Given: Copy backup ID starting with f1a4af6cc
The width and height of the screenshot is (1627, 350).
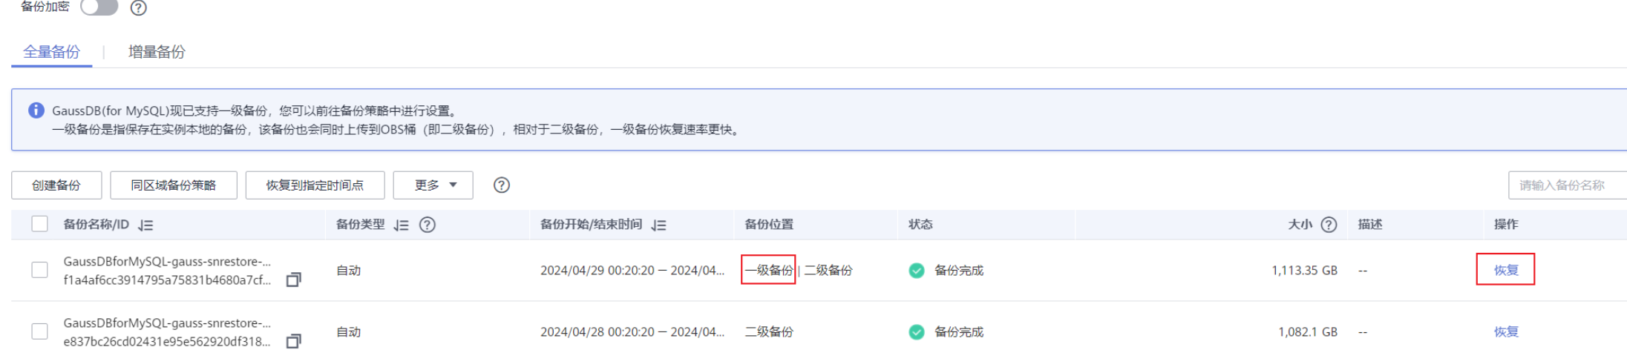Looking at the screenshot, I should click(x=294, y=280).
